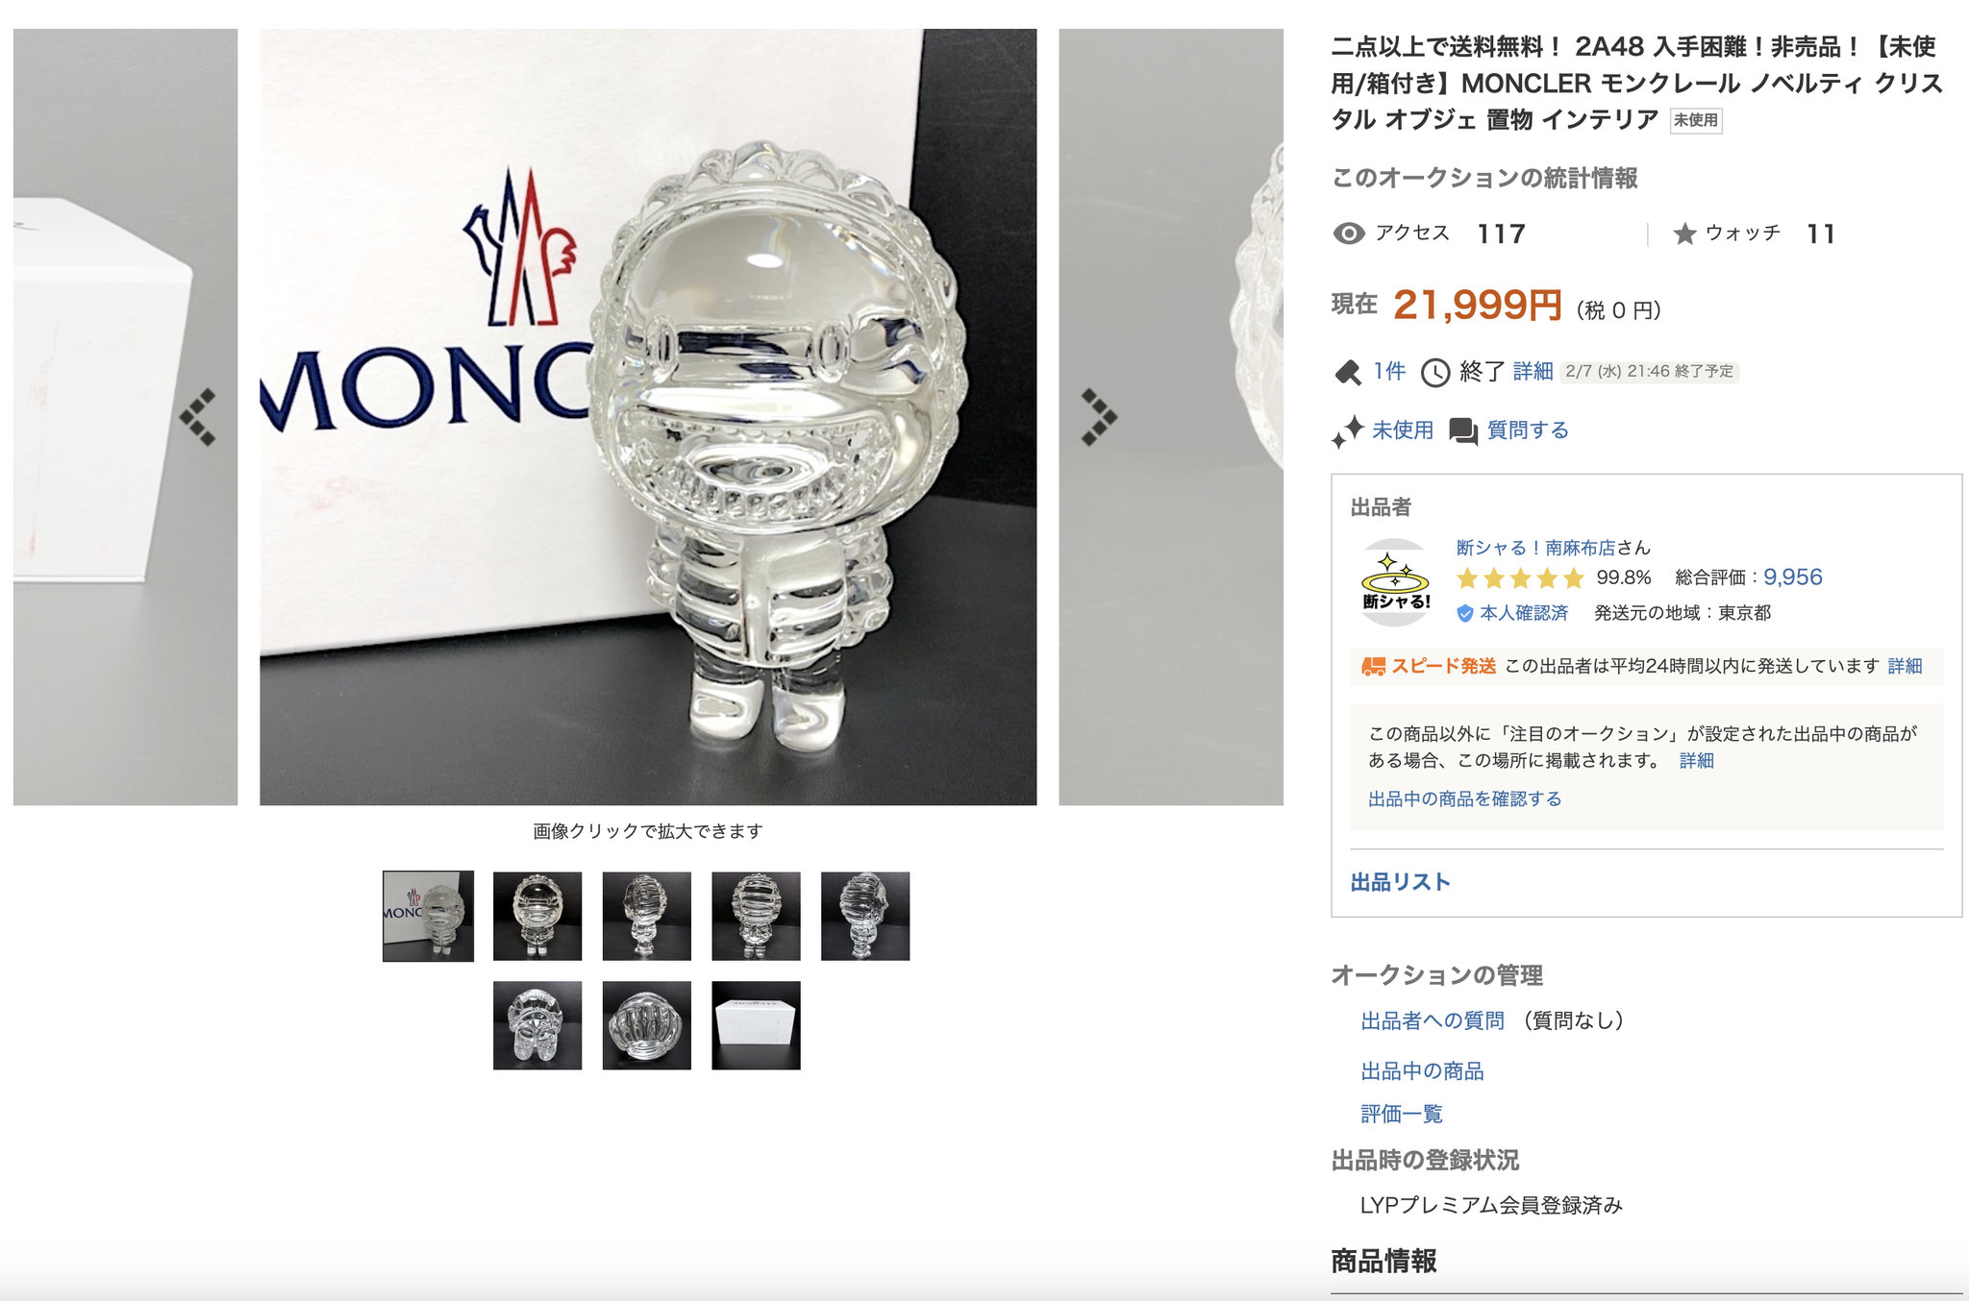Go to next image with right arrow
Screen dimensions: 1969x1301
1099,417
